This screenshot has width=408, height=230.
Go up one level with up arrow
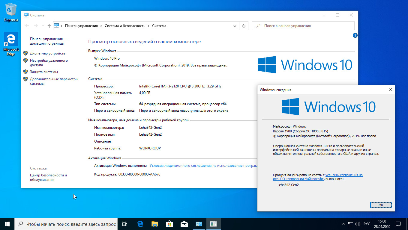coord(49,26)
